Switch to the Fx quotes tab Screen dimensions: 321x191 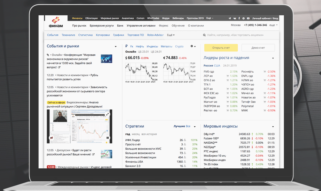[x=132, y=47]
